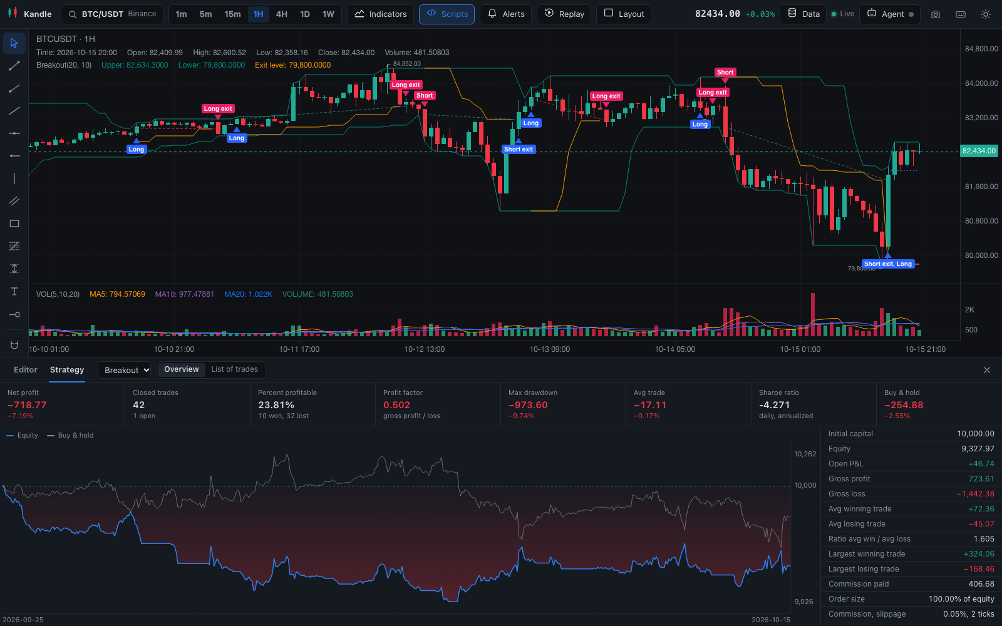The height and width of the screenshot is (626, 1002).
Task: Select the ray drawing tool
Action: 14,88
